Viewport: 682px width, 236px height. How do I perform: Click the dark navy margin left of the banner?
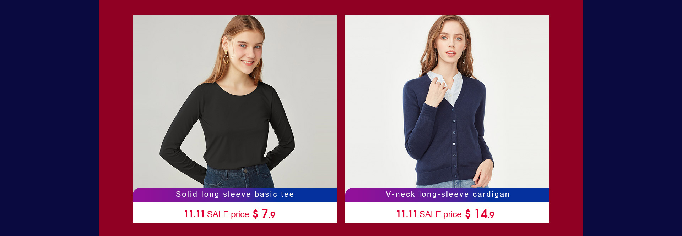49,118
